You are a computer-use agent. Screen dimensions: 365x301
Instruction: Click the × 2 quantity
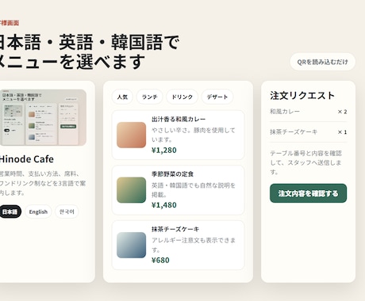coord(342,112)
